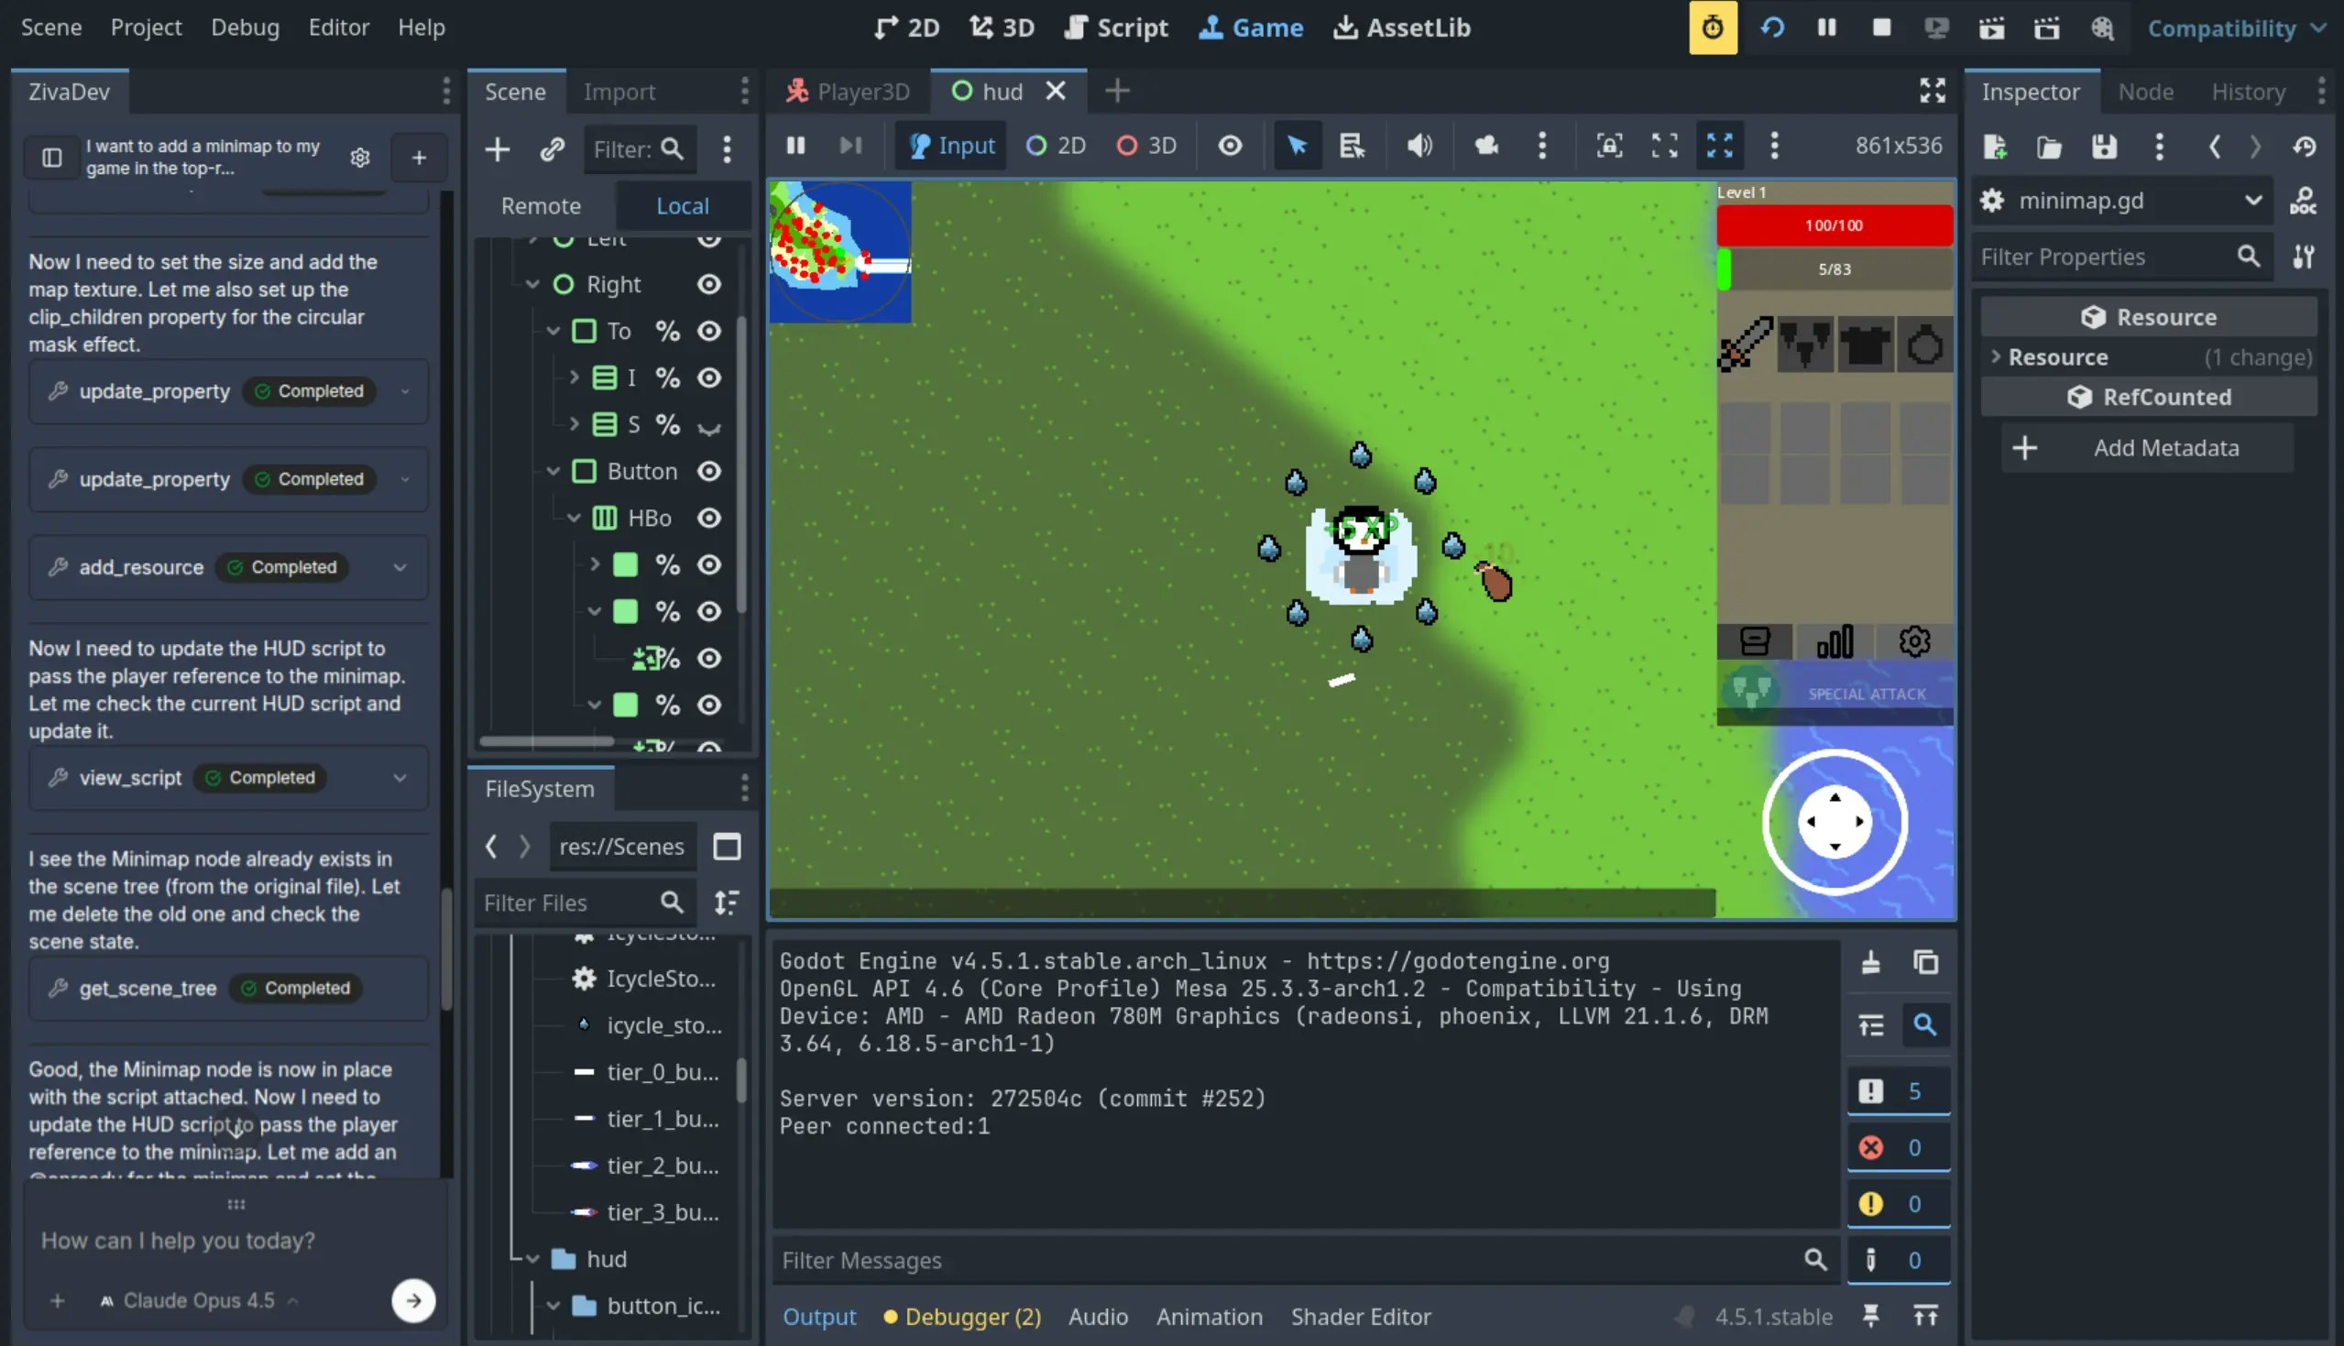This screenshot has width=2344, height=1346.
Task: Open documentation for minimap.gd script
Action: [2304, 201]
